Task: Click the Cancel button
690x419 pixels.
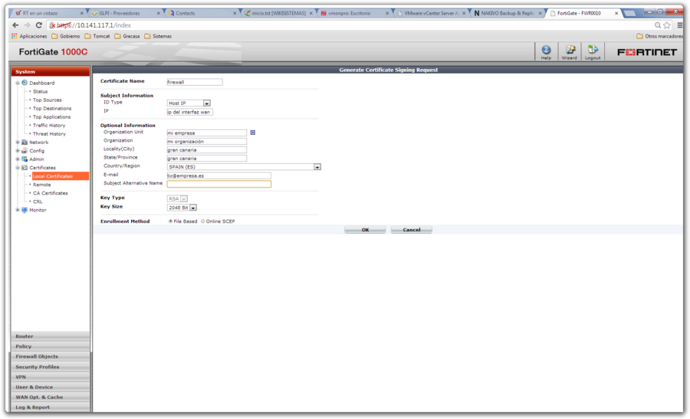Action: click(412, 230)
